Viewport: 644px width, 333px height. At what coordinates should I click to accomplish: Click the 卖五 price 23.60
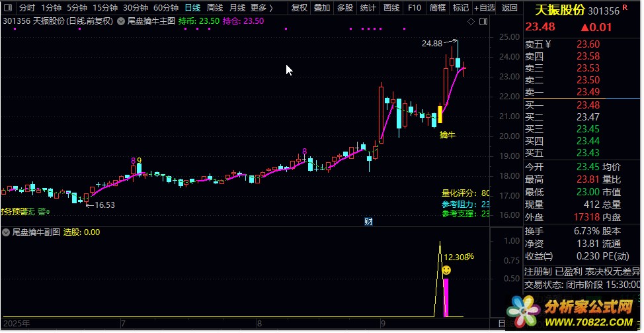[588, 44]
